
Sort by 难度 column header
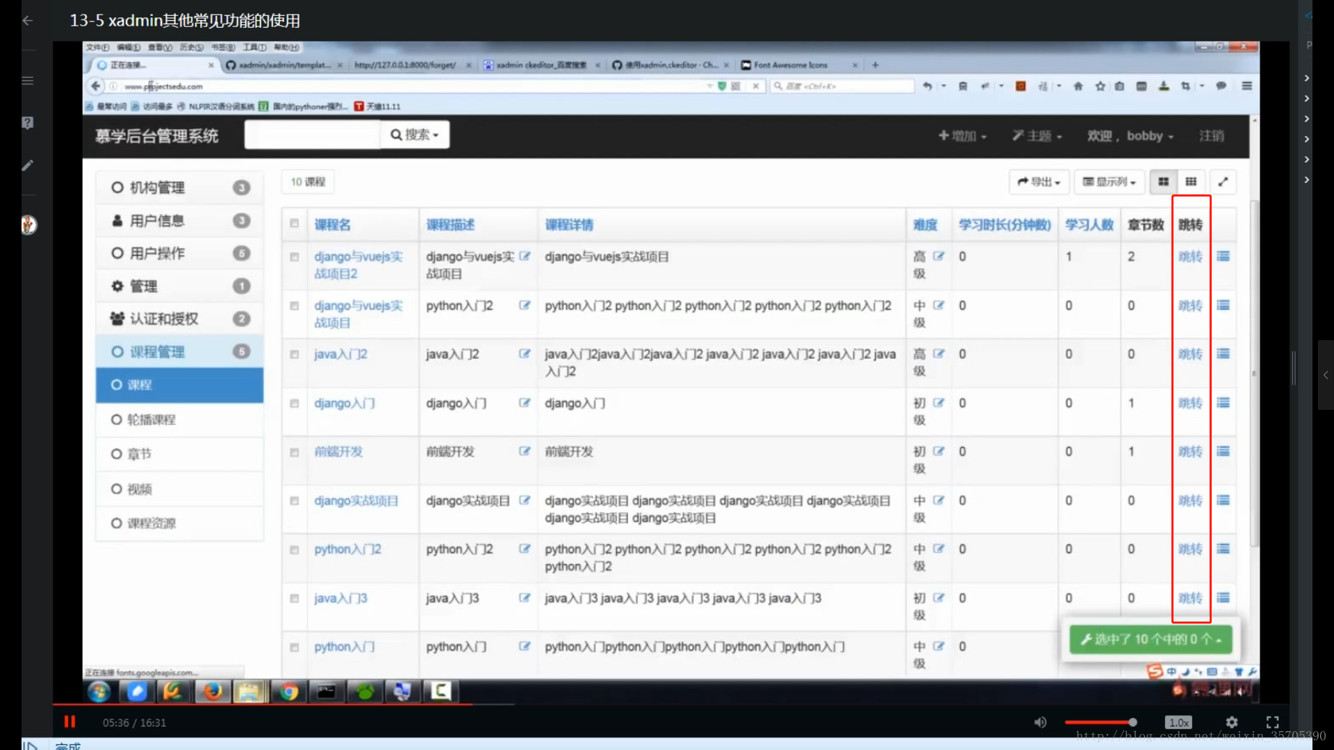click(x=925, y=224)
